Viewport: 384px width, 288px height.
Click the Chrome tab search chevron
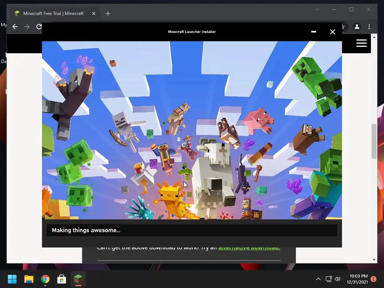pos(316,9)
